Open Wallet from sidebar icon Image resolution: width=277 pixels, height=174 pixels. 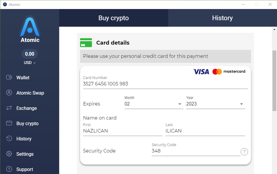pos(9,77)
